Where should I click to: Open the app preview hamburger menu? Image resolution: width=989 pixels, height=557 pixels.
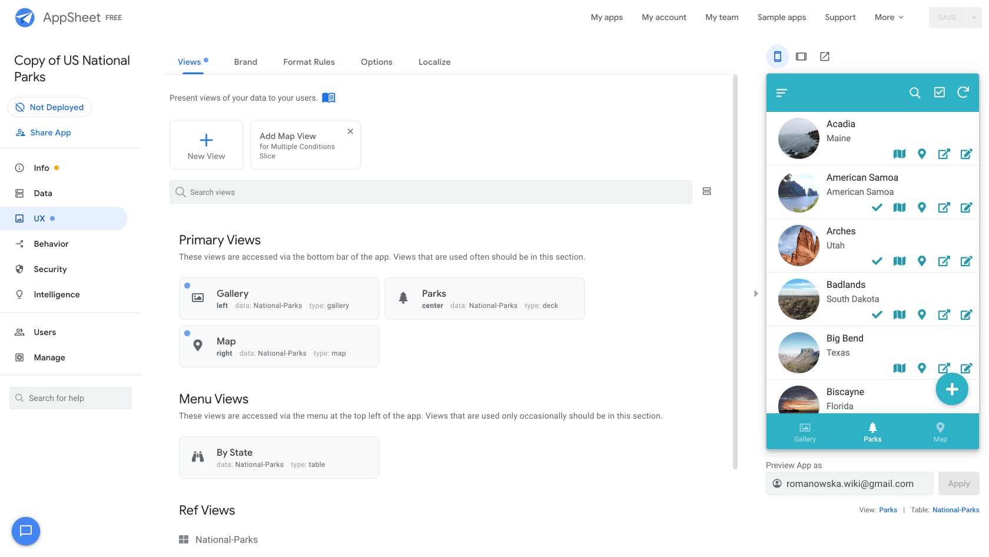pyautogui.click(x=782, y=93)
